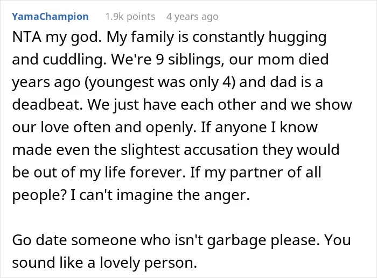Click the word 'garbage' in the last paragraph
Screen dimensions: 377x278
point(236,240)
